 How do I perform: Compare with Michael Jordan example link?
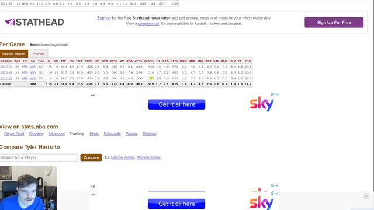(x=149, y=157)
